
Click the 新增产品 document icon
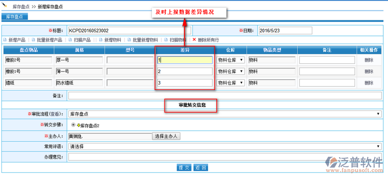[x=5, y=40]
